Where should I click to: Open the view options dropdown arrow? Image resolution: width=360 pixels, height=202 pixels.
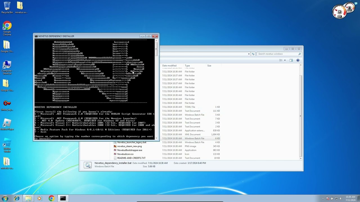(285, 60)
